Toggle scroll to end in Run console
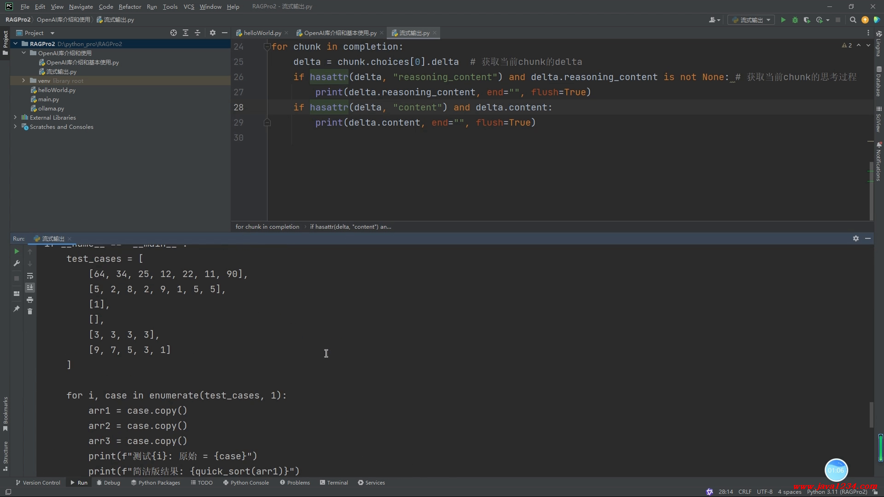Image resolution: width=884 pixels, height=497 pixels. 30,288
